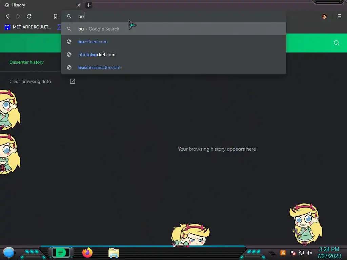Open Action Center flag tray icon
Screen dimensions: 347x260
(x=293, y=253)
